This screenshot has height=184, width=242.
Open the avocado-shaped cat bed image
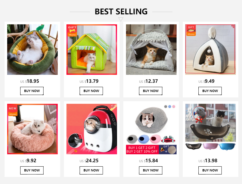32,49
